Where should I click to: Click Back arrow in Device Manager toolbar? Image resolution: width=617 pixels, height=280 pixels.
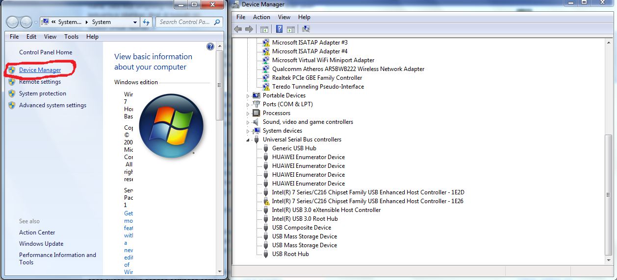tap(238, 29)
